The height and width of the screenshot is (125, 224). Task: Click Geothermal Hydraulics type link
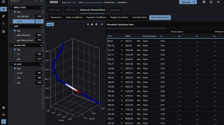coord(93,3)
